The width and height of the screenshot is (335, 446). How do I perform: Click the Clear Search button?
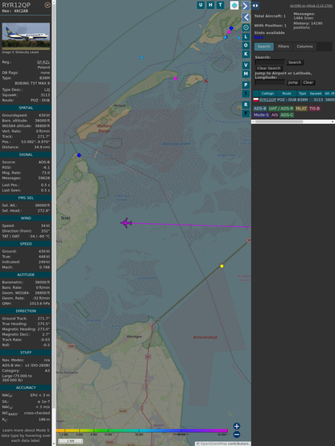coord(269,68)
